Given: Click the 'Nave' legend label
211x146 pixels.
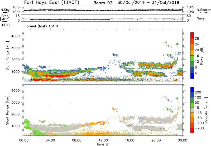Looking at the screenshot, I should 201,18.
